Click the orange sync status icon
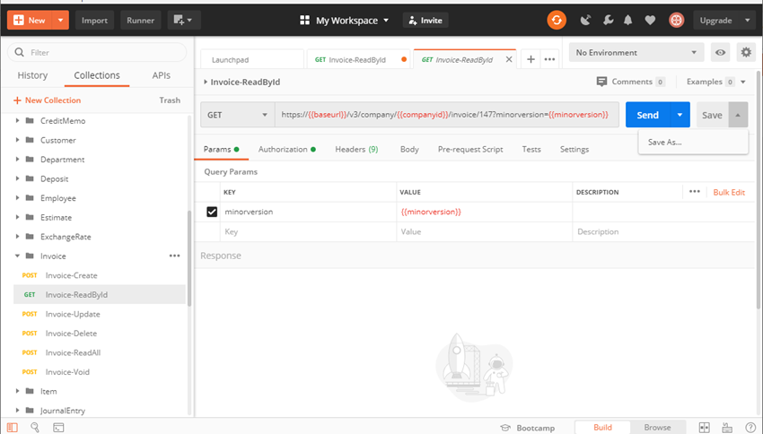 557,20
